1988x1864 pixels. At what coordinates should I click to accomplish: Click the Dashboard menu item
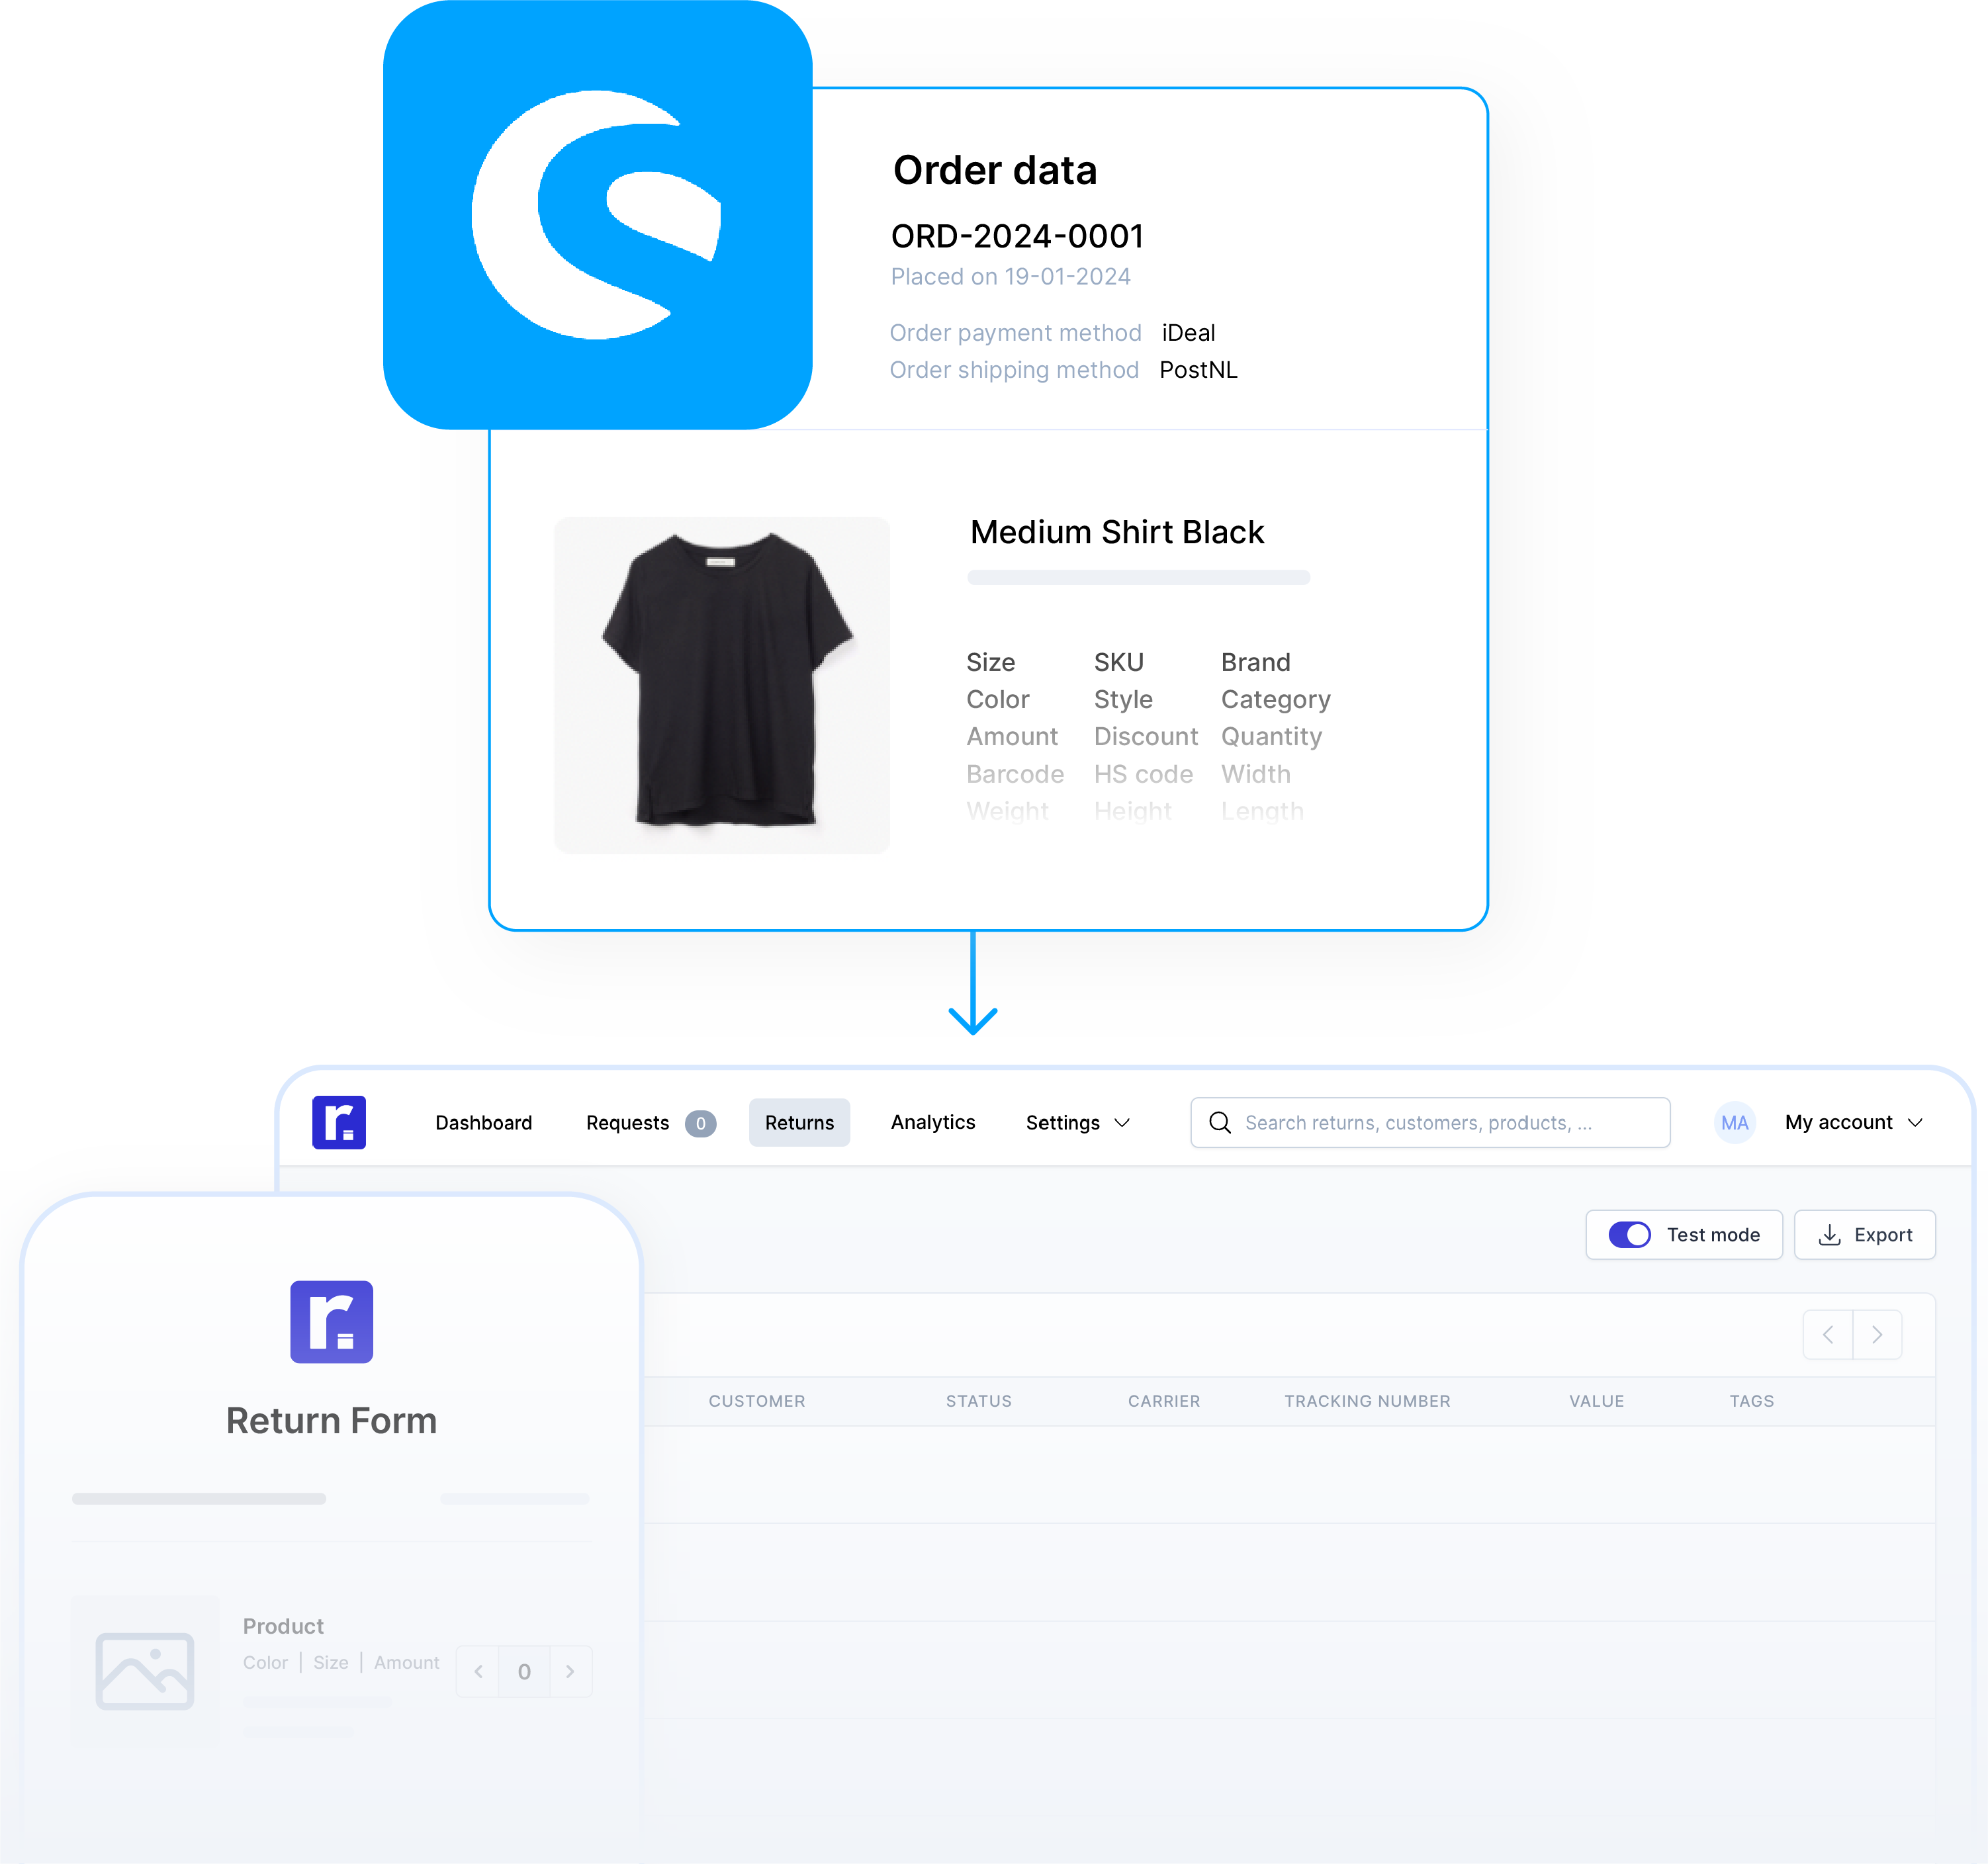pyautogui.click(x=483, y=1121)
